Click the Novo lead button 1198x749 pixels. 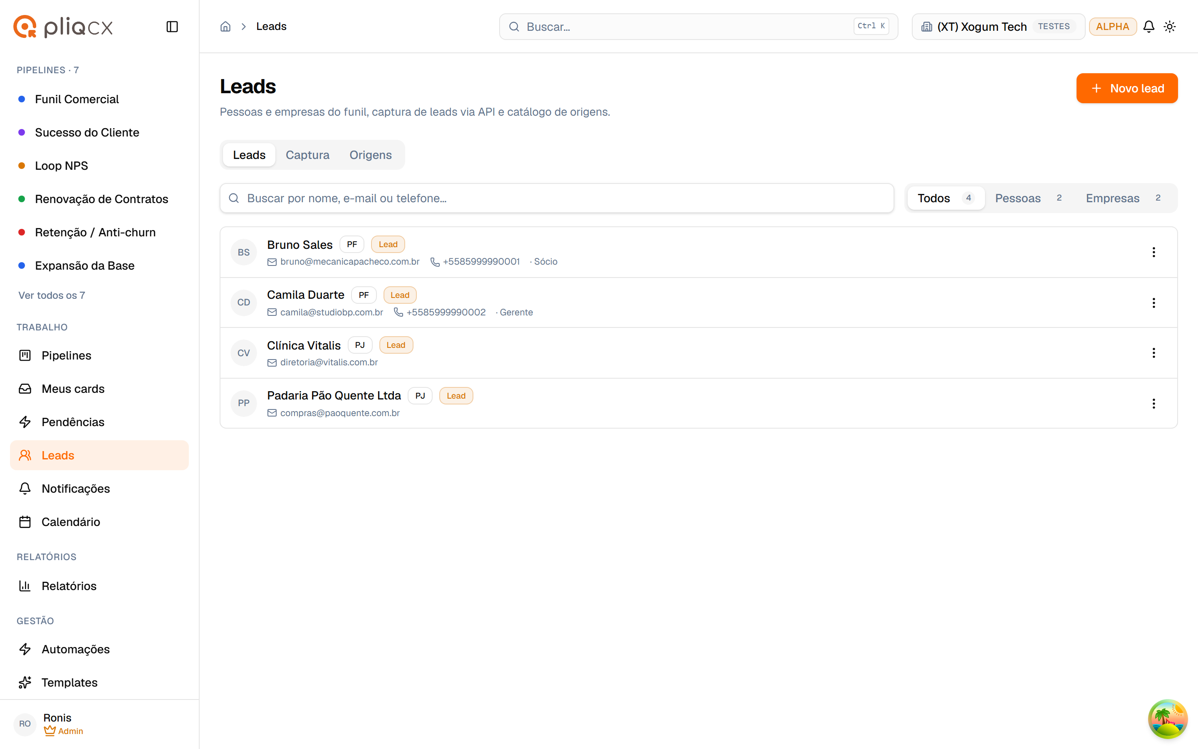tap(1127, 88)
